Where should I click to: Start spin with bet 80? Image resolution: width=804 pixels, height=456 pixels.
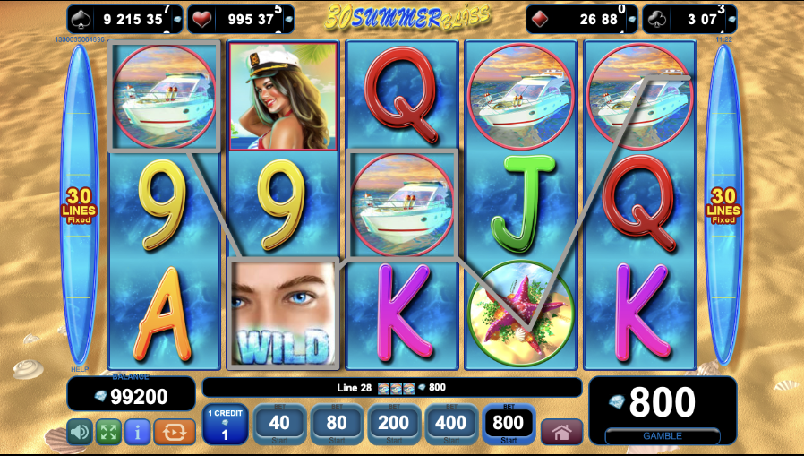coord(337,425)
